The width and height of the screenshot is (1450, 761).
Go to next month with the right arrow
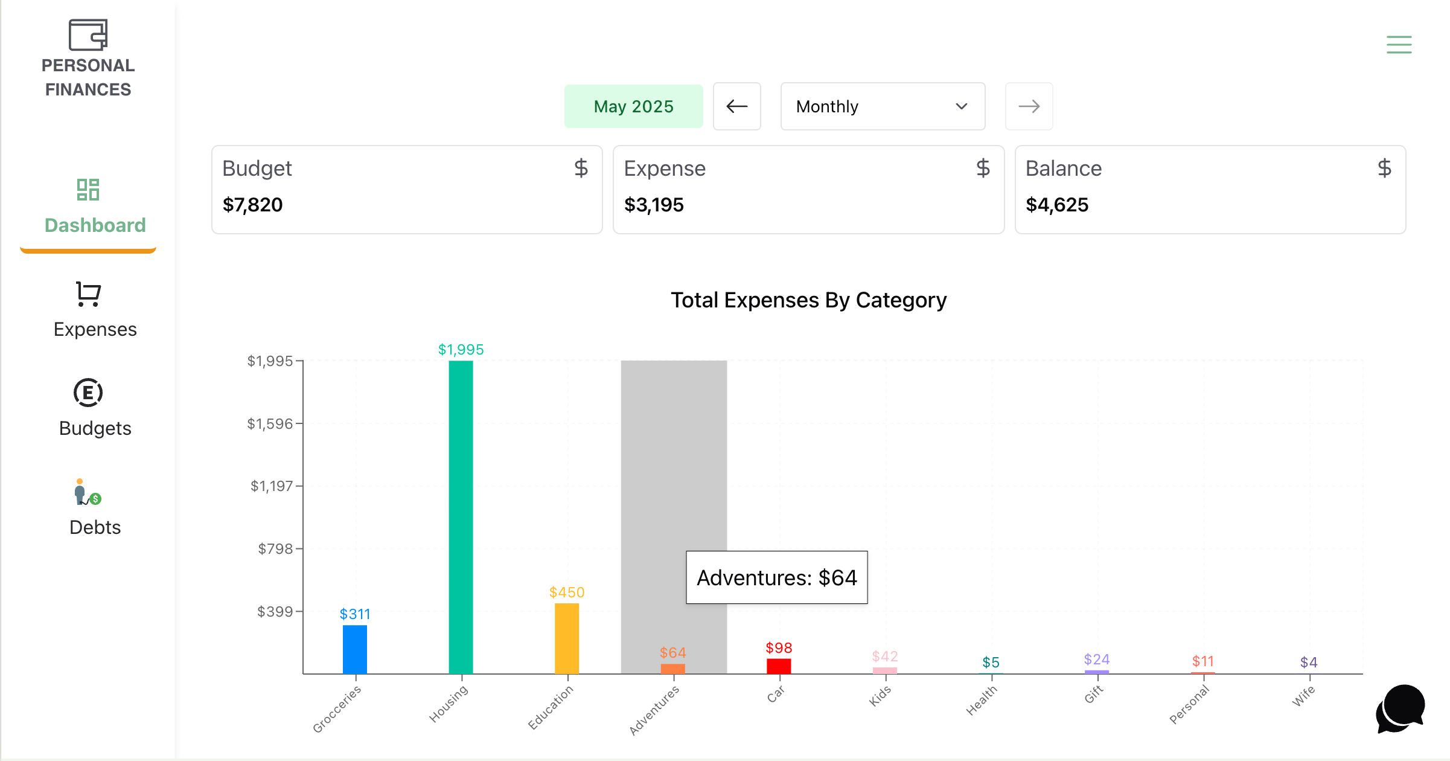coord(1029,106)
